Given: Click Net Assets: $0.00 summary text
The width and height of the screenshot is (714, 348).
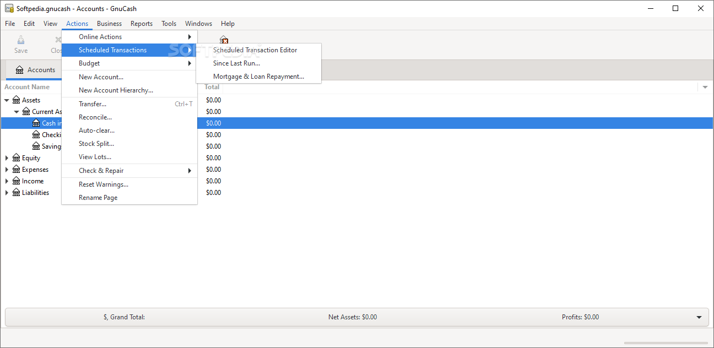Looking at the screenshot, I should tap(353, 317).
